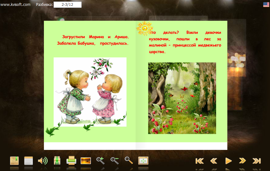Open search magnifier with orange handle
Image resolution: width=270 pixels, height=171 pixels.
[x=129, y=160]
